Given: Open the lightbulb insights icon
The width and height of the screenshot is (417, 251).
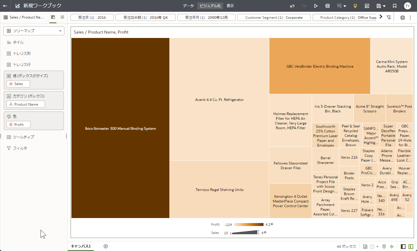Looking at the screenshot, I should tap(355, 6).
